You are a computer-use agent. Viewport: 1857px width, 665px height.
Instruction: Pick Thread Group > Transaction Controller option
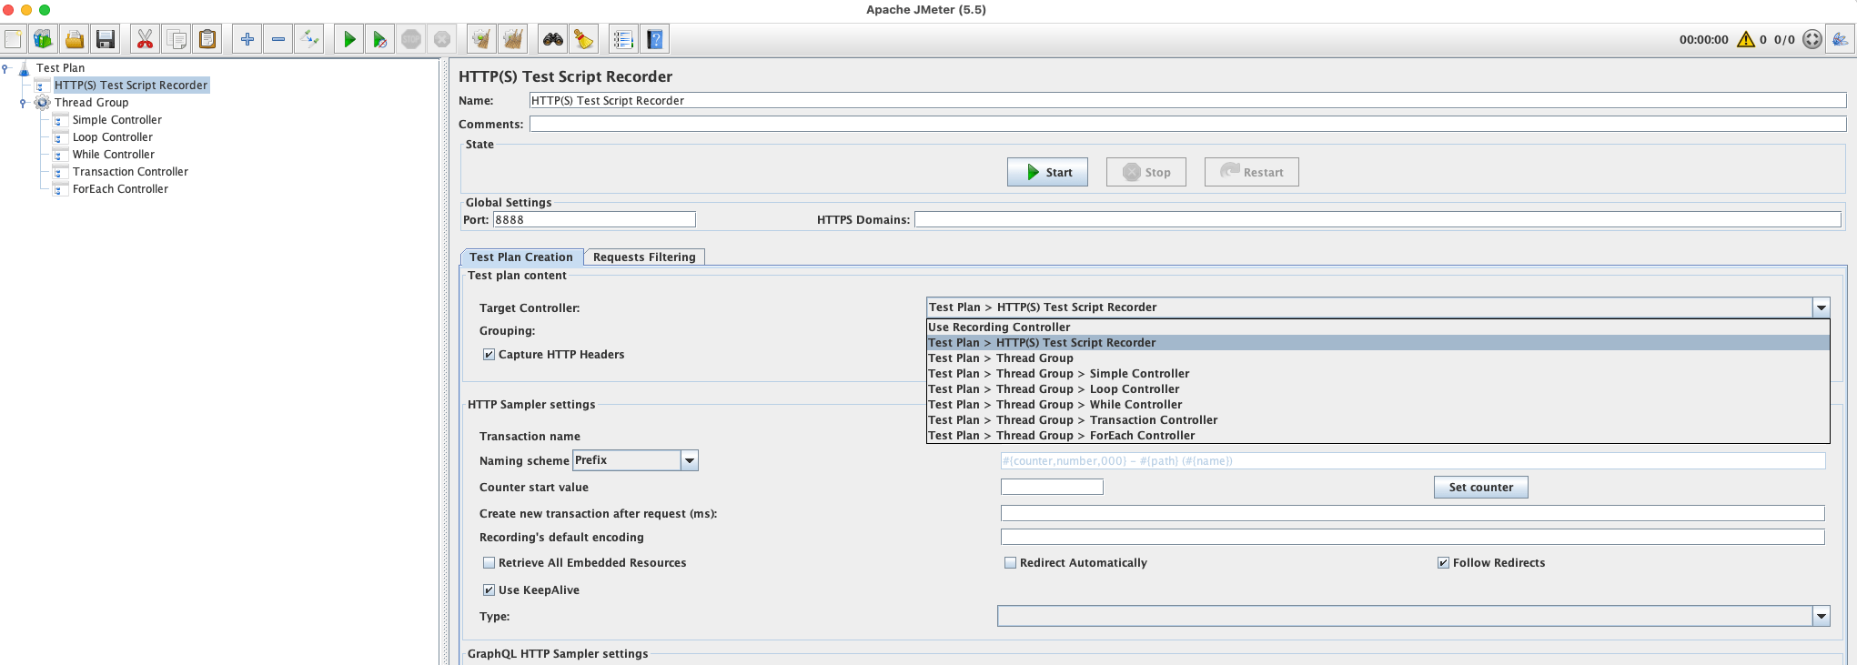coord(1378,420)
